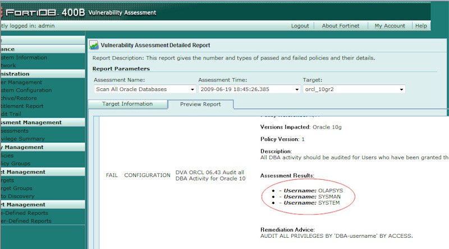The width and height of the screenshot is (449, 249).
Task: Open System Information in the sidebar
Action: tap(24, 57)
